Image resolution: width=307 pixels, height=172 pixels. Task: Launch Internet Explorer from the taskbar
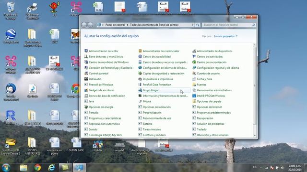pyautogui.click(x=51, y=168)
